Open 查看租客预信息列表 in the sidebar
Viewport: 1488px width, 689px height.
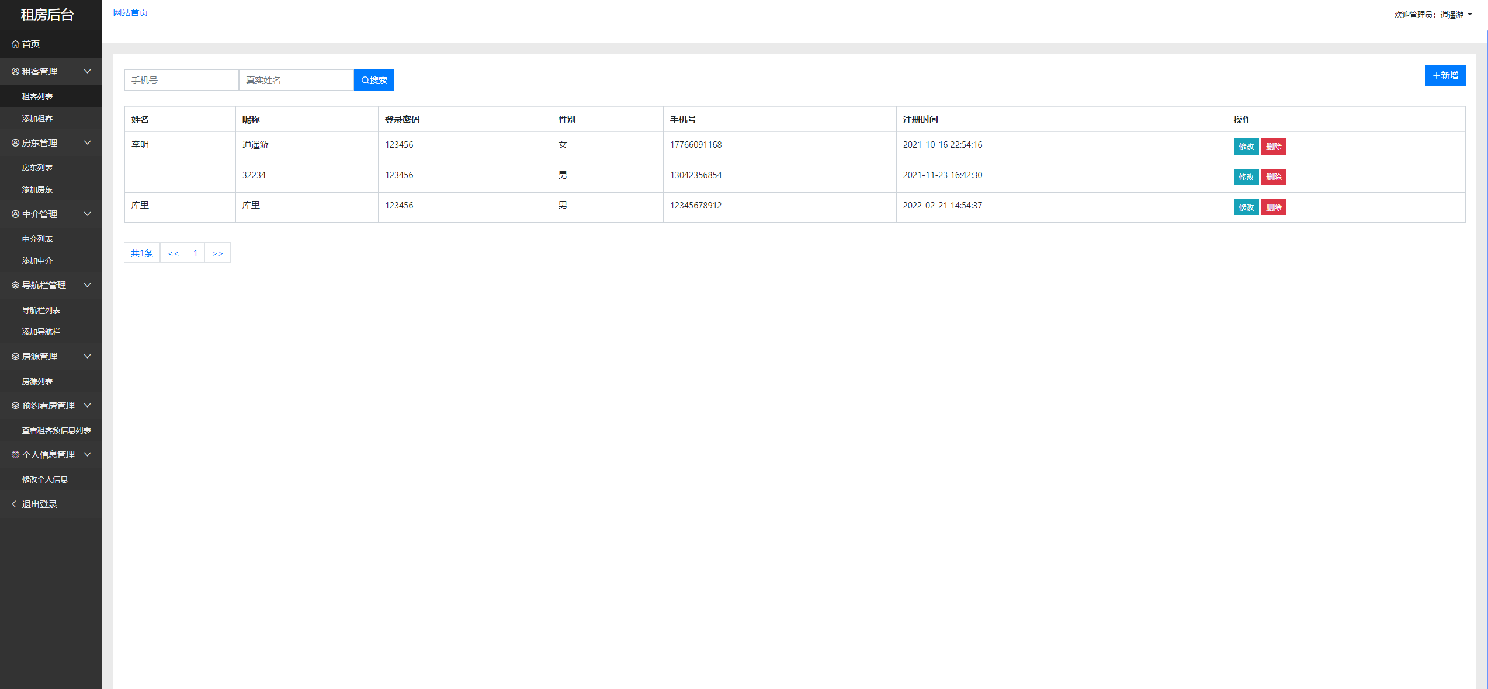[51, 430]
